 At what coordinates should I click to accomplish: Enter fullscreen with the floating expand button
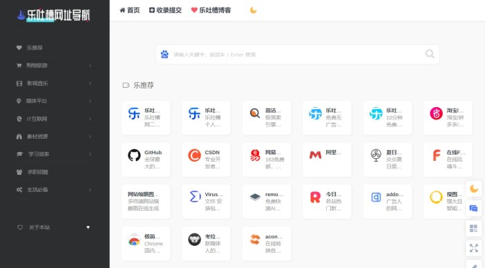click(x=474, y=248)
